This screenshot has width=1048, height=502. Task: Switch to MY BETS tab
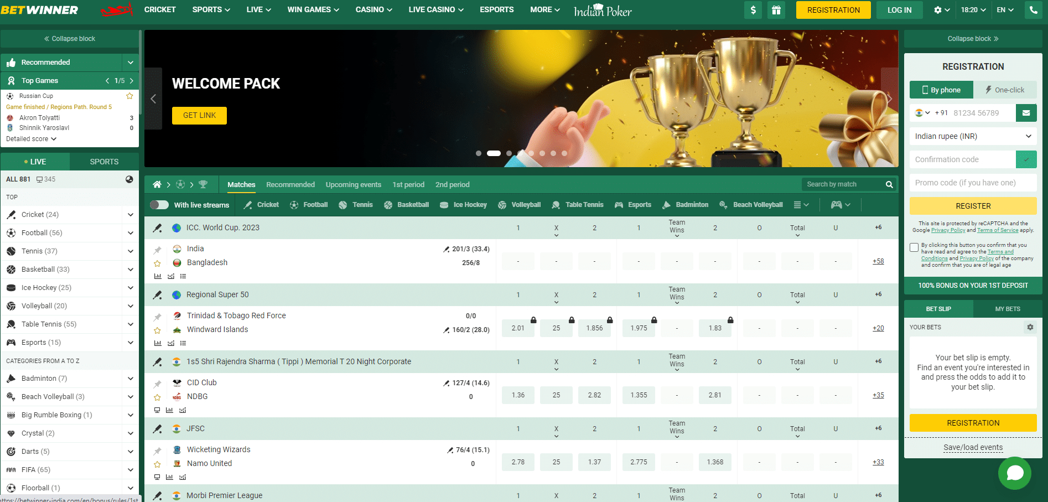tap(1008, 309)
